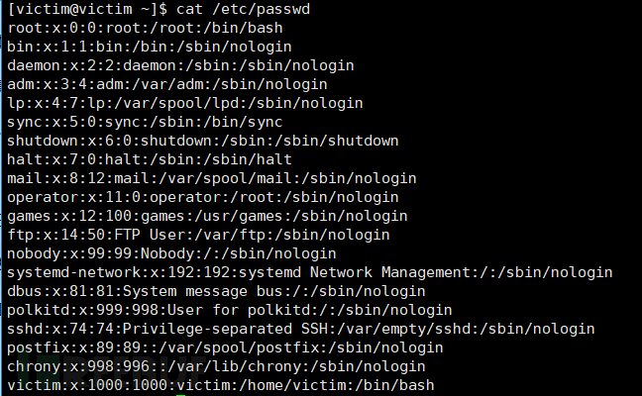The height and width of the screenshot is (396, 642).
Task: Click the FTP User entry line
Action: point(198,235)
